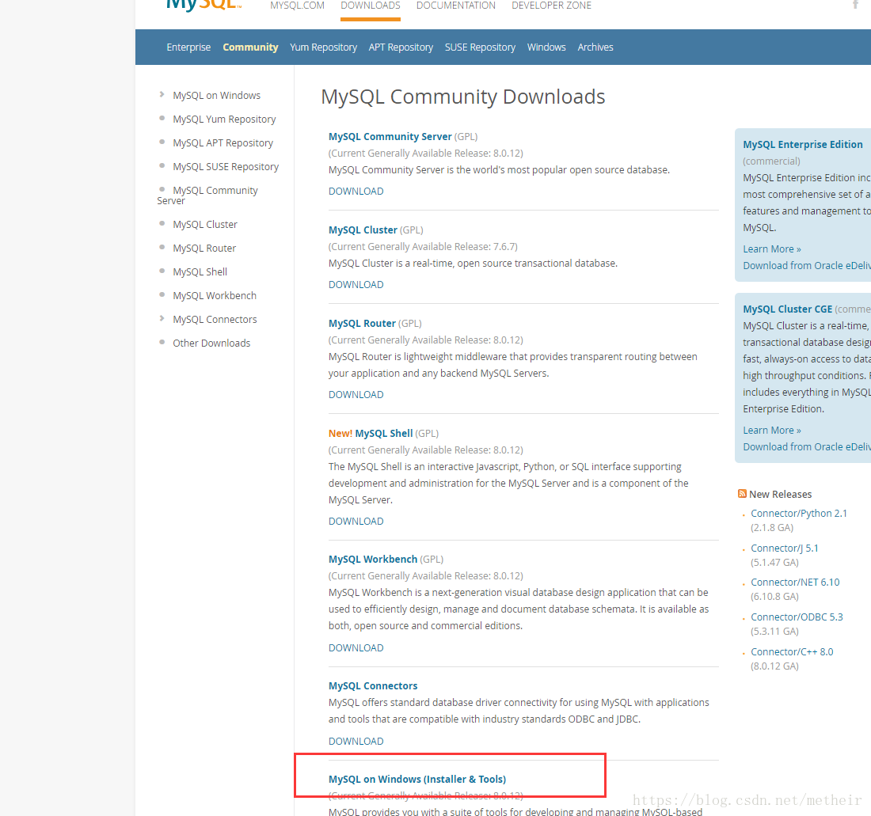Click Learn More under MySQL Cluster CGE
The image size is (871, 816).
pos(772,431)
